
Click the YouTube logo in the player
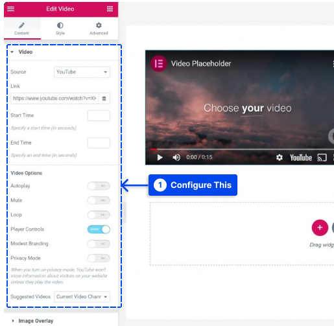301,157
